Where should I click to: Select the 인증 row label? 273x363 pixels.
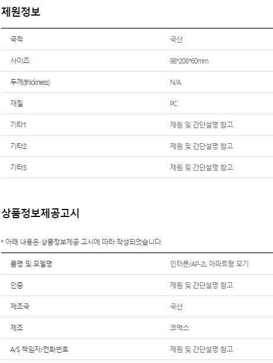click(x=17, y=285)
